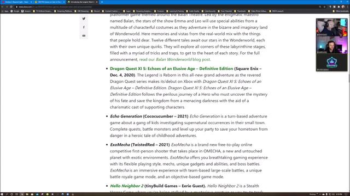Open the Content Creation bookmark folder
This screenshot has width=350, height=196.
110,11
